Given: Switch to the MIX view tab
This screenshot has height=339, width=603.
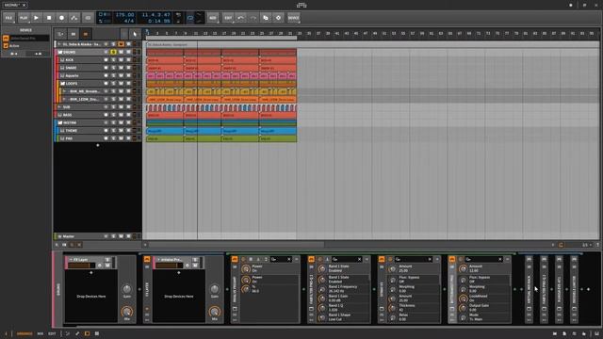Looking at the screenshot, I should [x=41, y=333].
